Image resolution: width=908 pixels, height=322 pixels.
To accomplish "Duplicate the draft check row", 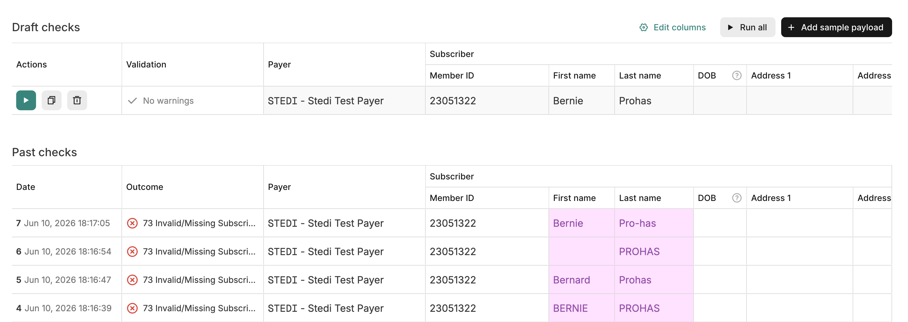I will pos(51,100).
